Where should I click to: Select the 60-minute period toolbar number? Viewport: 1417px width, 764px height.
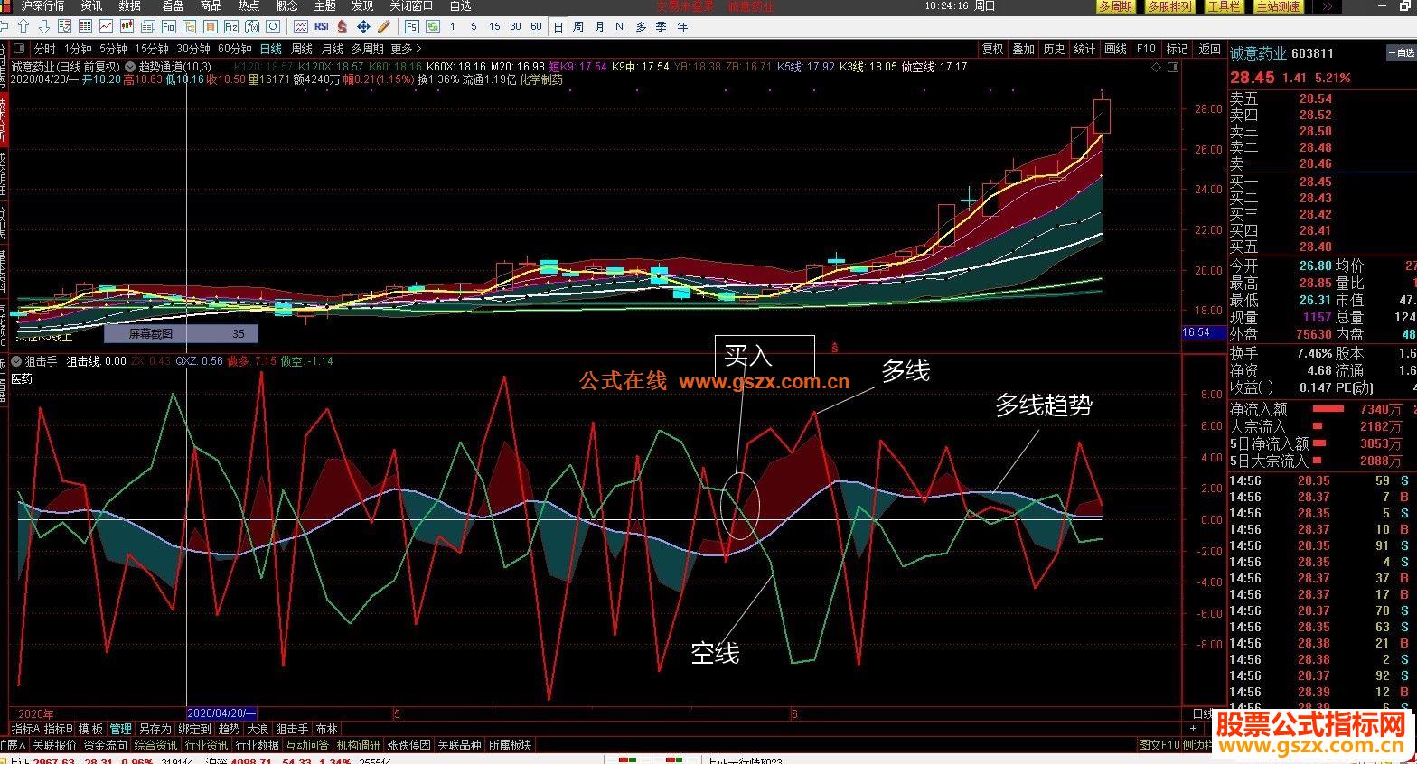[x=536, y=27]
